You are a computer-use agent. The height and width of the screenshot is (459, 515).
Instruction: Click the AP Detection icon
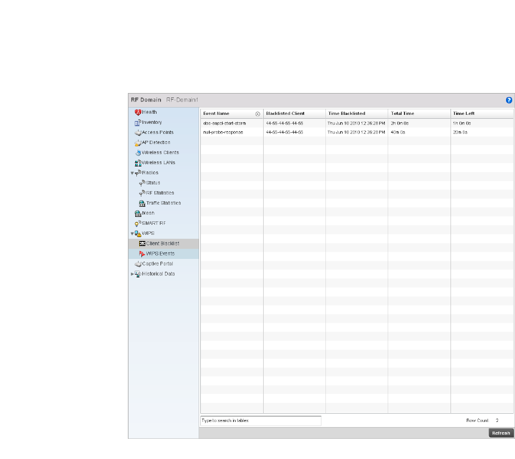click(x=138, y=143)
